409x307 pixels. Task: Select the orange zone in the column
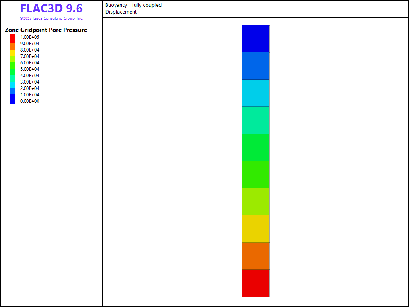256,256
